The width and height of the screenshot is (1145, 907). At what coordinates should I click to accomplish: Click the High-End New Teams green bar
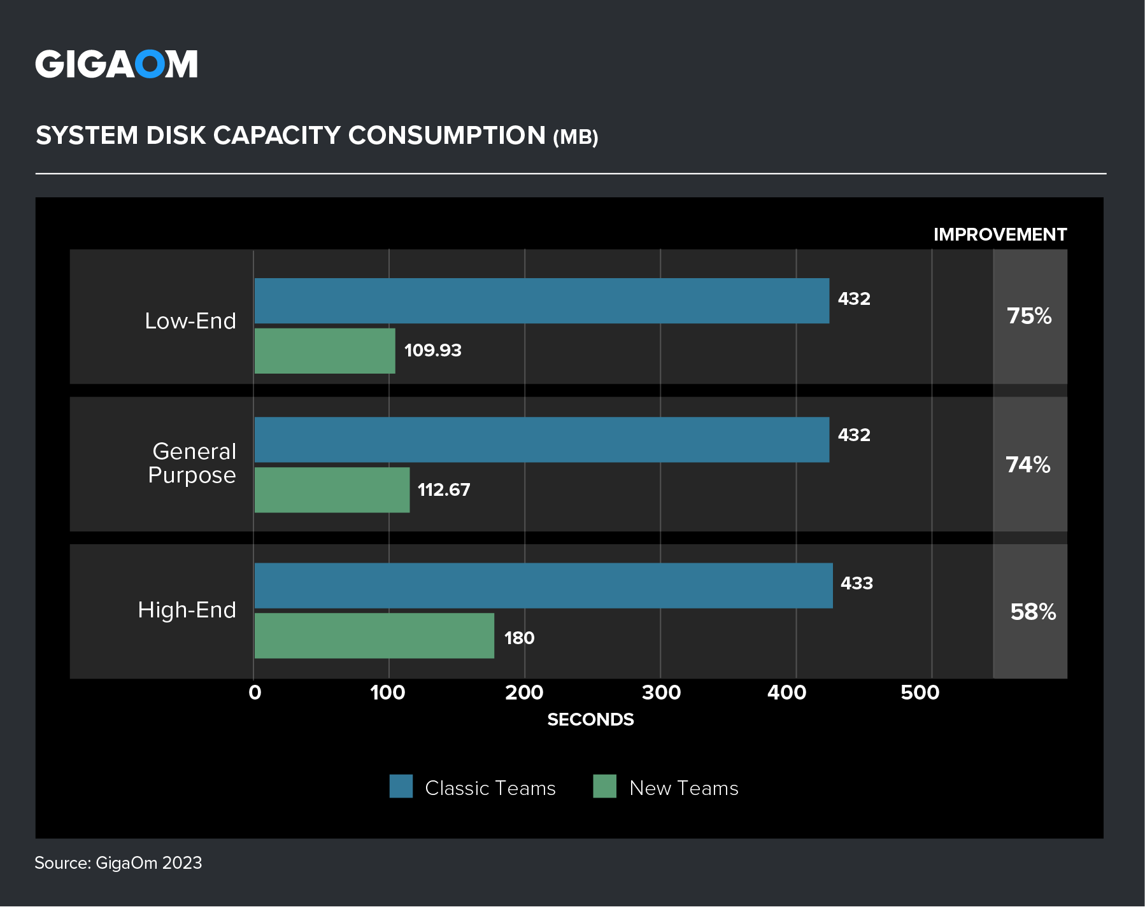pyautogui.click(x=374, y=636)
